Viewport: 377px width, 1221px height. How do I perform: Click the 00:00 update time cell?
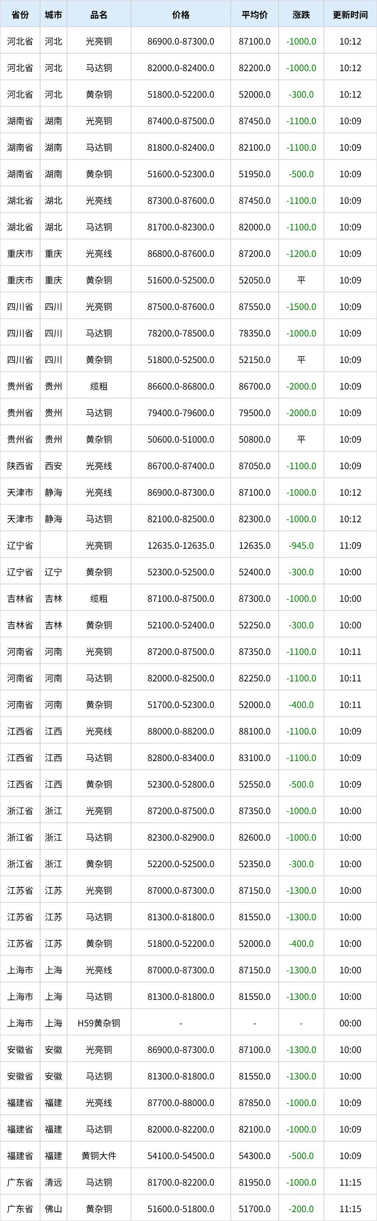(x=350, y=1023)
